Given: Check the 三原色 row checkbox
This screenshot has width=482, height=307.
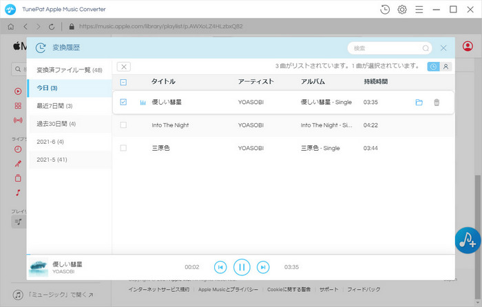Looking at the screenshot, I should click(x=123, y=148).
